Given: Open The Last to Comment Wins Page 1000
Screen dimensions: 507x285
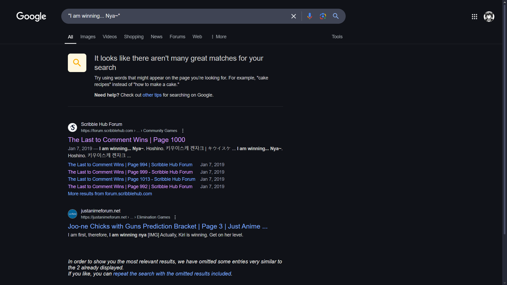Looking at the screenshot, I should pyautogui.click(x=126, y=140).
